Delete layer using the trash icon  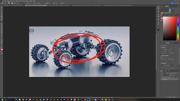coord(177,97)
